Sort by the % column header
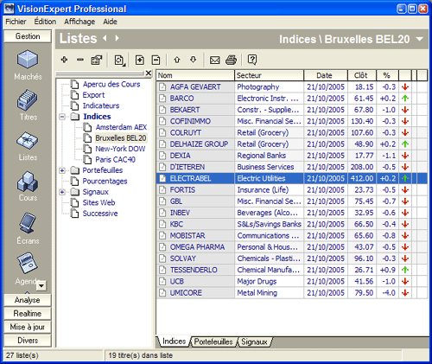This screenshot has height=364, width=432. 387,75
